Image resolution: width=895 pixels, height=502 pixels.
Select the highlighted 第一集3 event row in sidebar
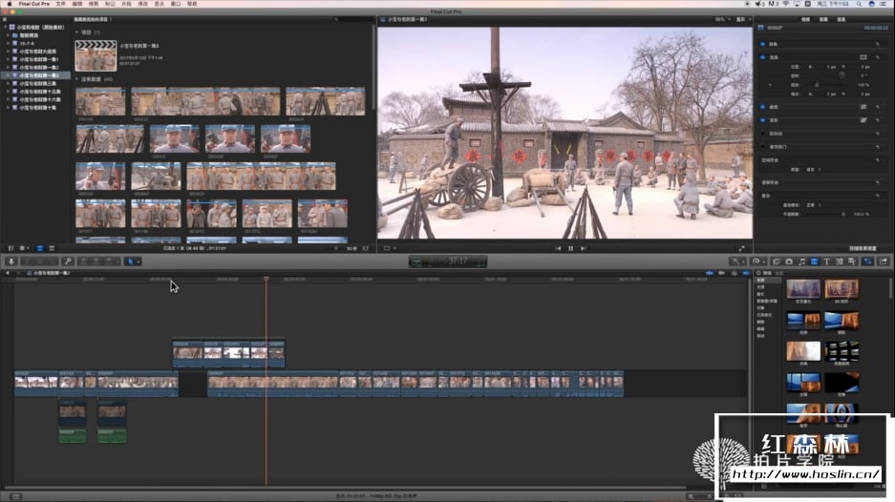35,75
